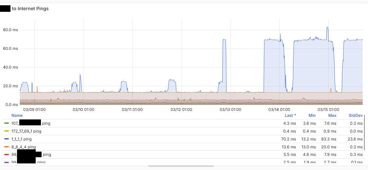Click the 80.0 ms y-axis label
Image resolution: width=368 pixels, height=170 pixels.
pyautogui.click(x=10, y=30)
